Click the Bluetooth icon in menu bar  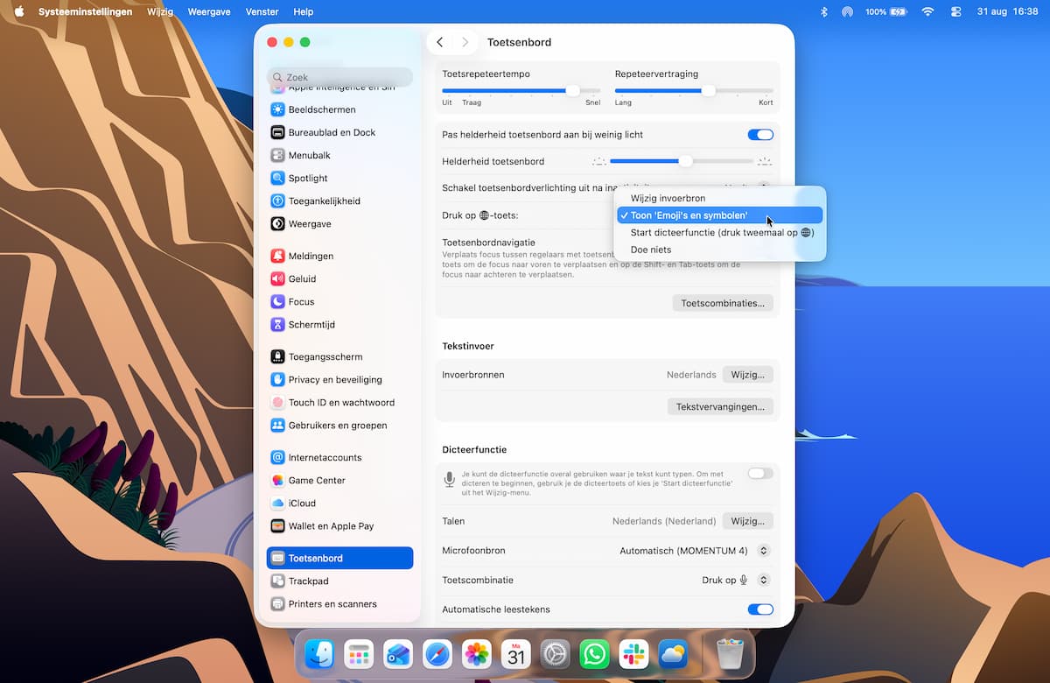coord(823,12)
